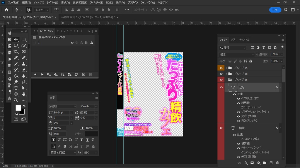Delete layer with trash icon in Layers panel
The image size is (300, 168).
277,163
